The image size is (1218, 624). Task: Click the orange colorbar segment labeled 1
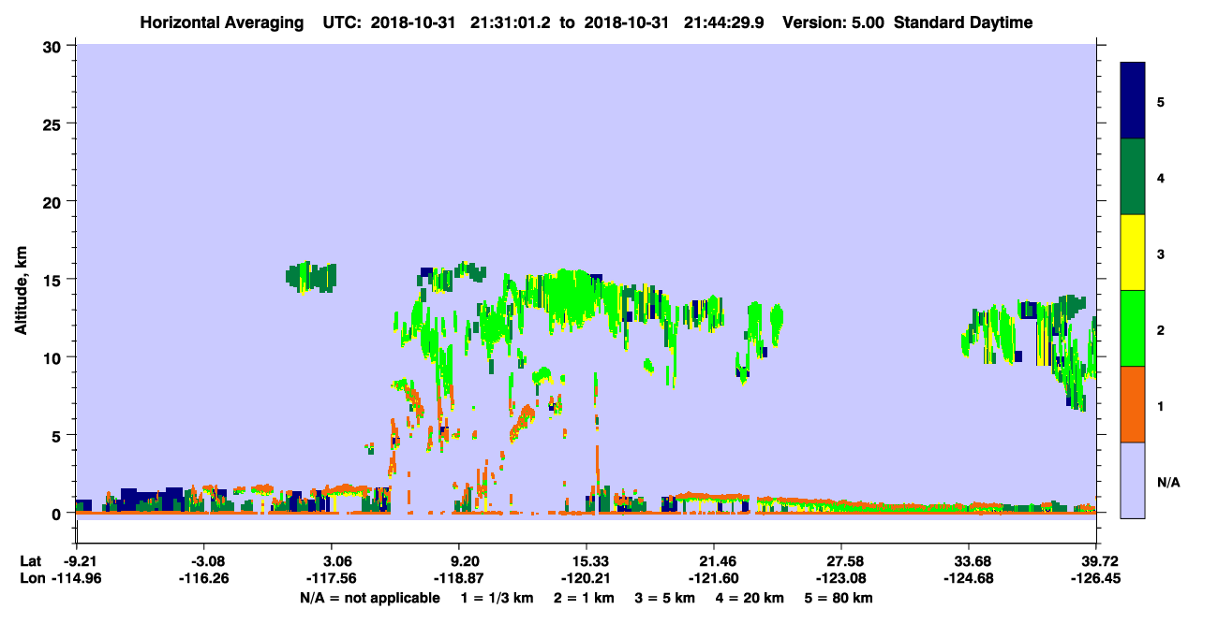click(1133, 404)
